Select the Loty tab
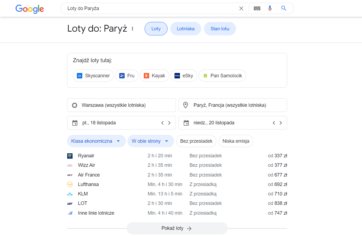 156,29
